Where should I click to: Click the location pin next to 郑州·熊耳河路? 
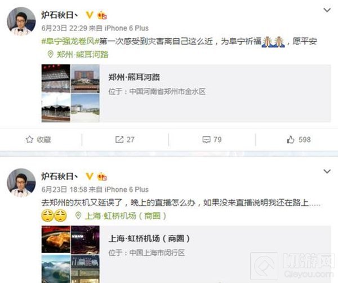pos(50,54)
